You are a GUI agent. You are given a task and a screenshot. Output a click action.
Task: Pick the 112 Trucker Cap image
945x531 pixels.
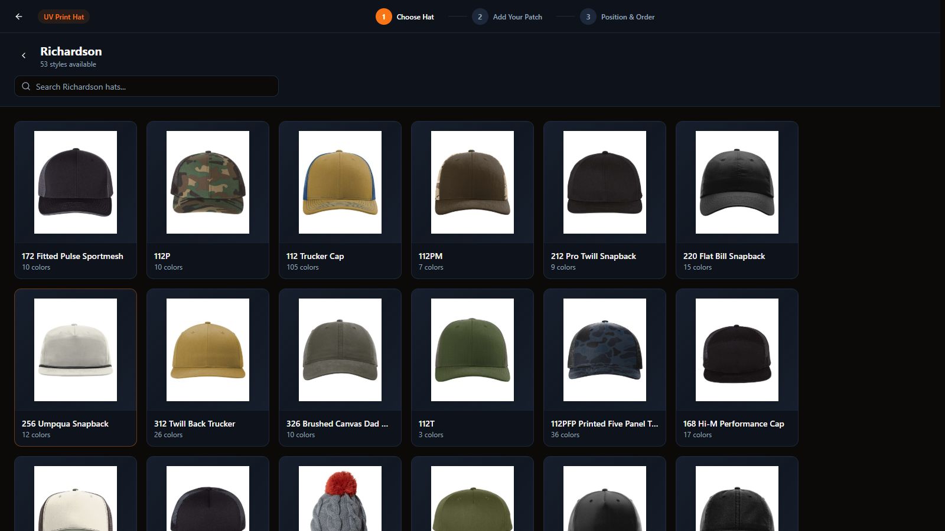coord(340,182)
